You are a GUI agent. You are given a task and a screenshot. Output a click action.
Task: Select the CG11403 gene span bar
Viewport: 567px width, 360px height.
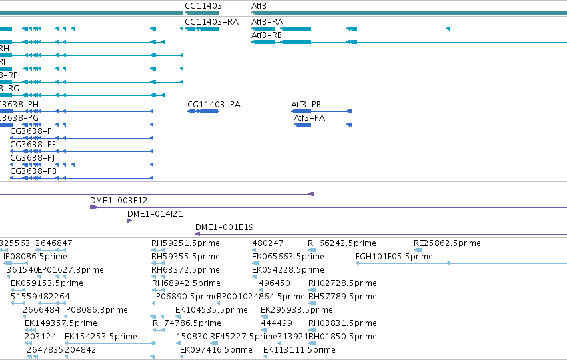click(x=202, y=13)
